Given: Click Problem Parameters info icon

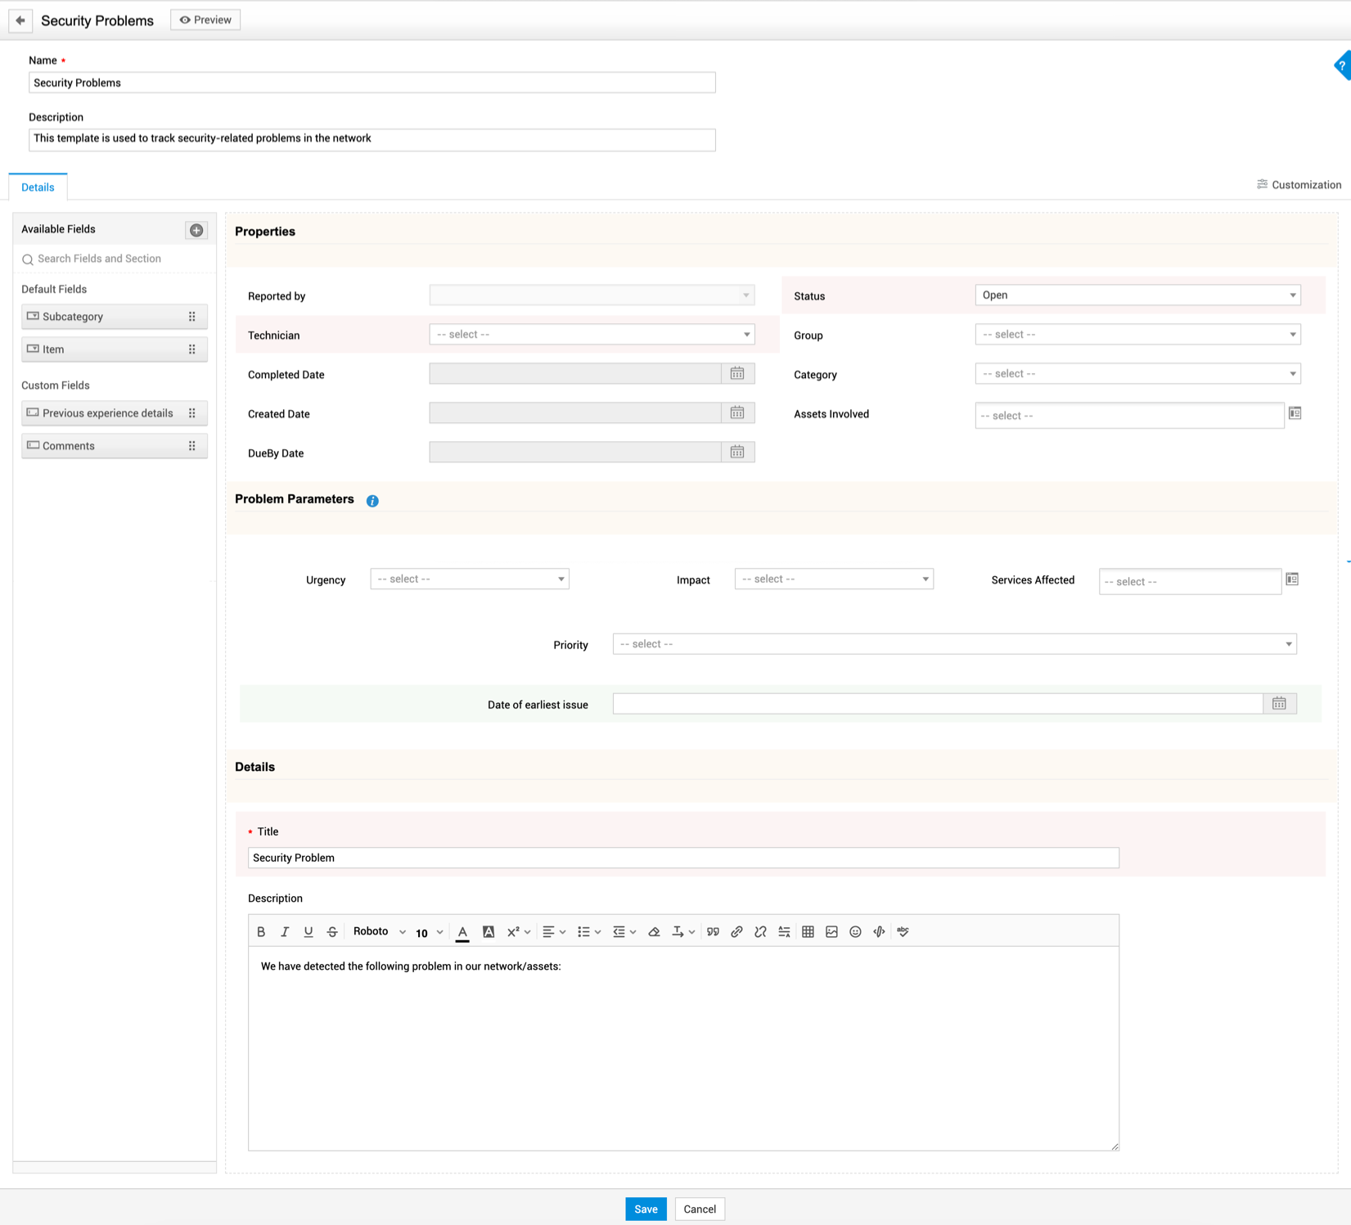Looking at the screenshot, I should click(372, 501).
